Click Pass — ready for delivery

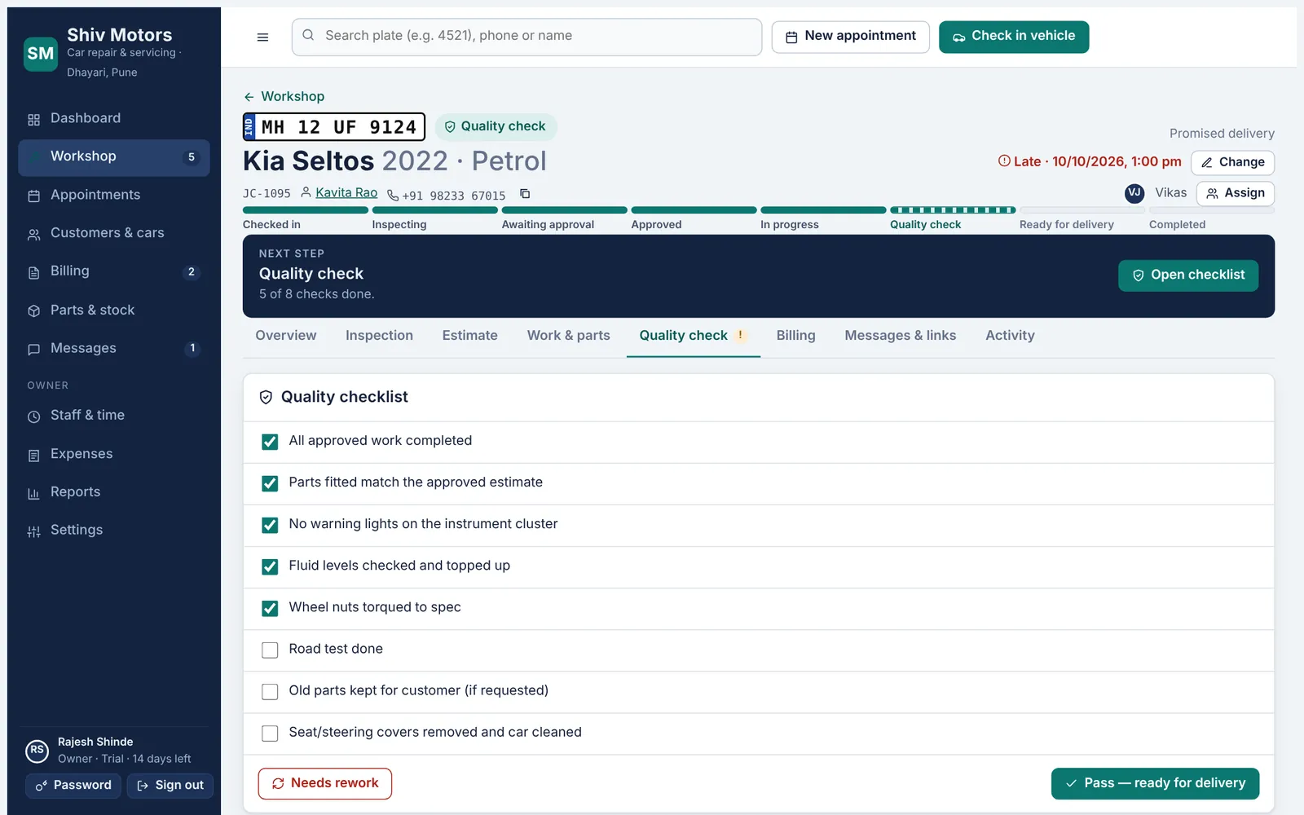point(1155,783)
